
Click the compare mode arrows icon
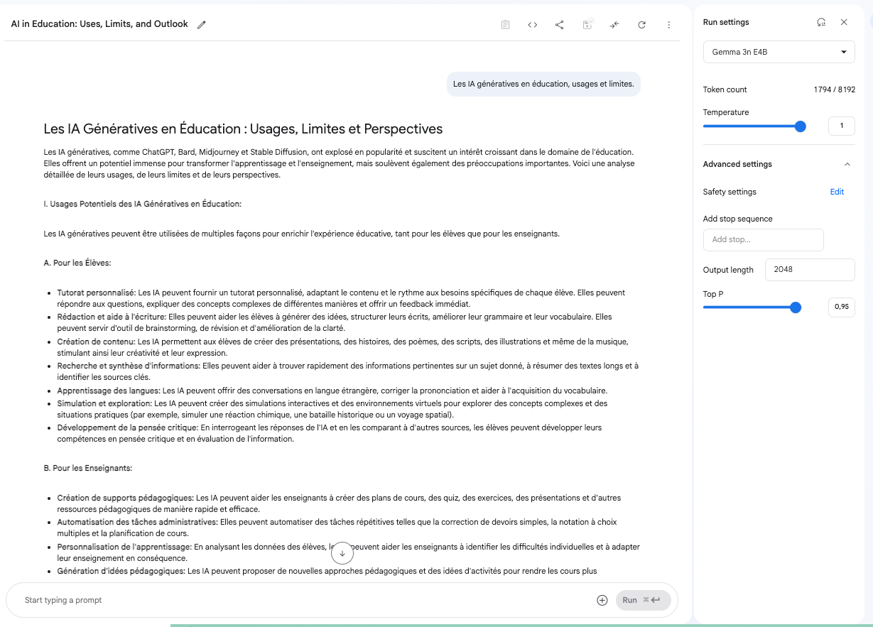tap(614, 25)
